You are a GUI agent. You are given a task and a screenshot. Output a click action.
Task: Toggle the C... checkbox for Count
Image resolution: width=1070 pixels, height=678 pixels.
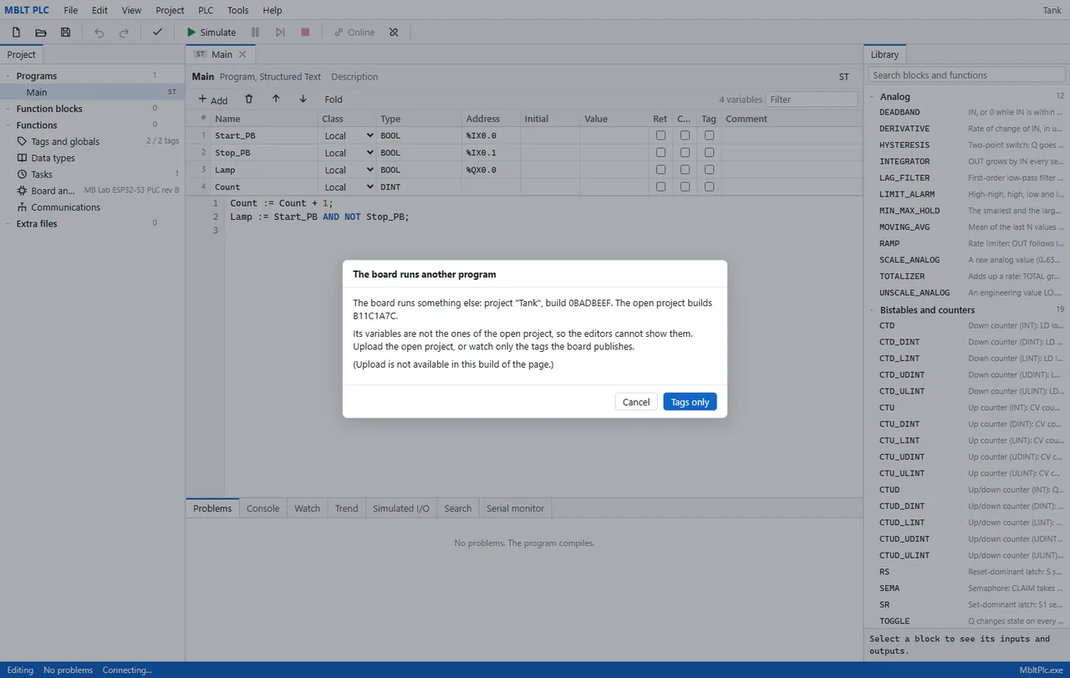tap(685, 187)
